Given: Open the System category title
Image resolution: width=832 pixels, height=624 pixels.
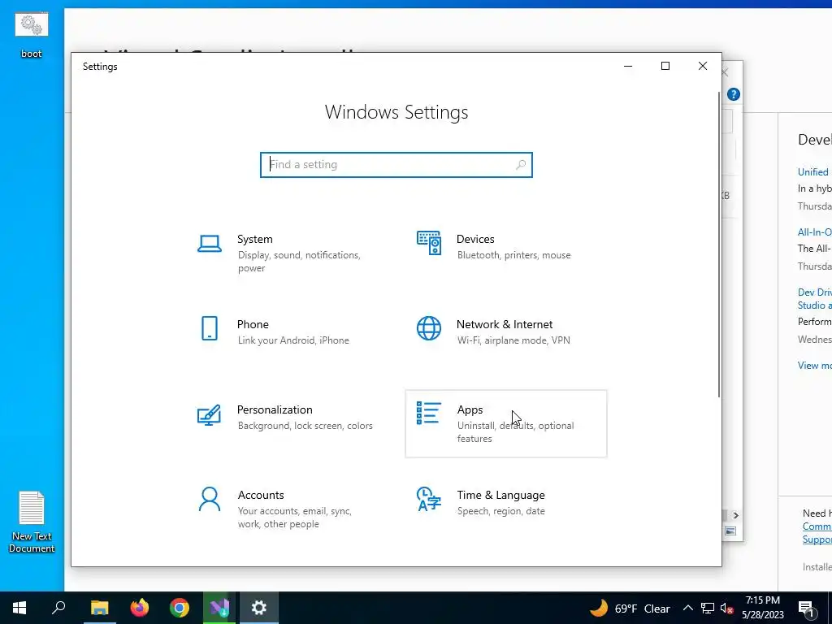Looking at the screenshot, I should pyautogui.click(x=254, y=240).
